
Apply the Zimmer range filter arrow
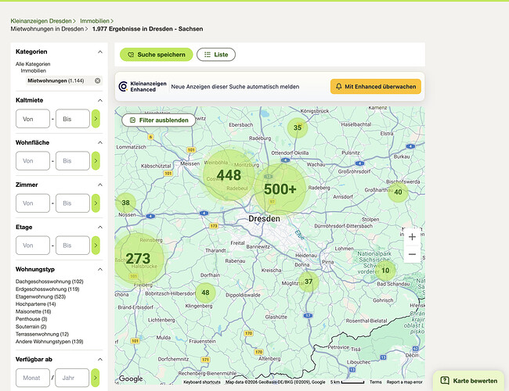point(96,203)
